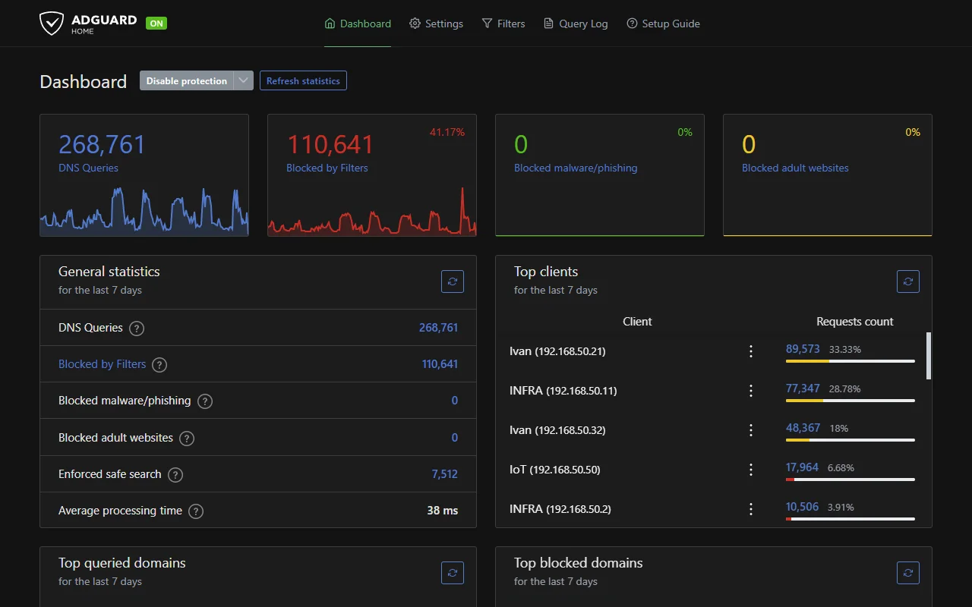Expand the Disable protection dropdown arrow
The image size is (972, 607).
(x=243, y=80)
